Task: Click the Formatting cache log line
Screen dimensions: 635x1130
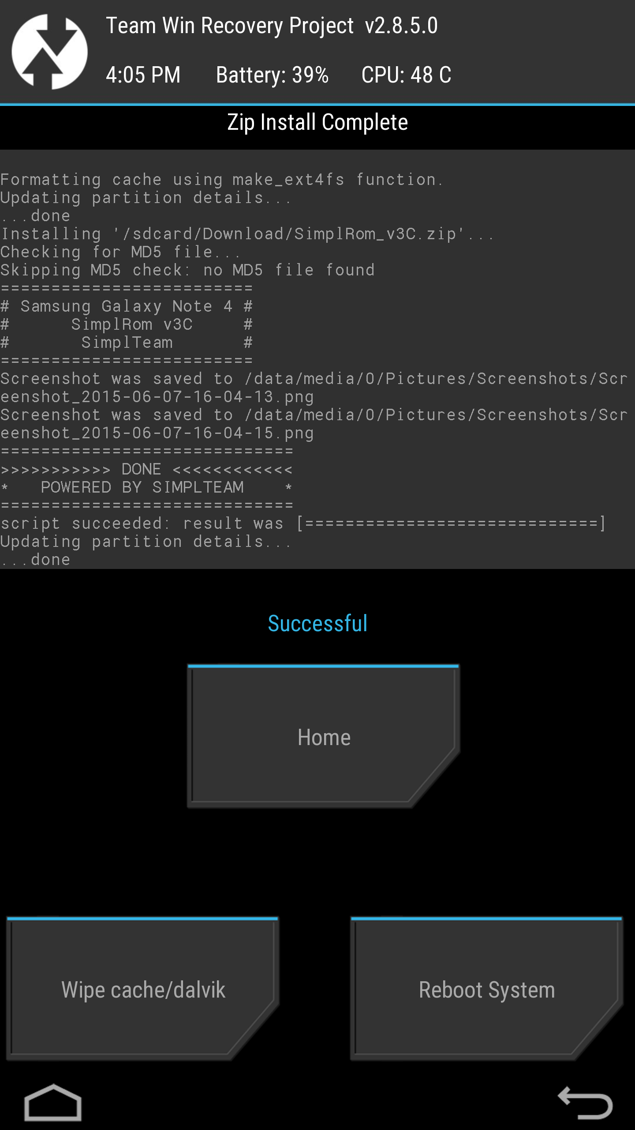Action: click(221, 180)
